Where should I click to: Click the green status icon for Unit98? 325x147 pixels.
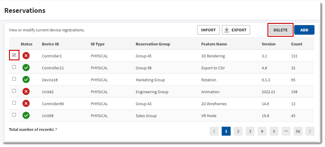pyautogui.click(x=26, y=116)
